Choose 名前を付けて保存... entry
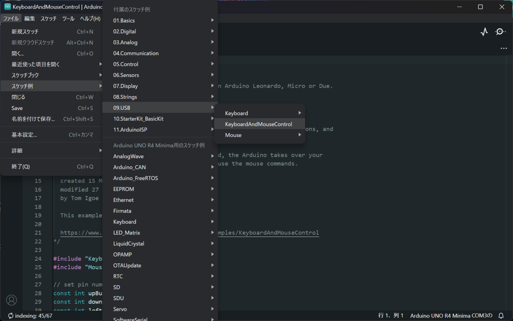Screen dimensions: 513x321 pyautogui.click(x=52, y=119)
